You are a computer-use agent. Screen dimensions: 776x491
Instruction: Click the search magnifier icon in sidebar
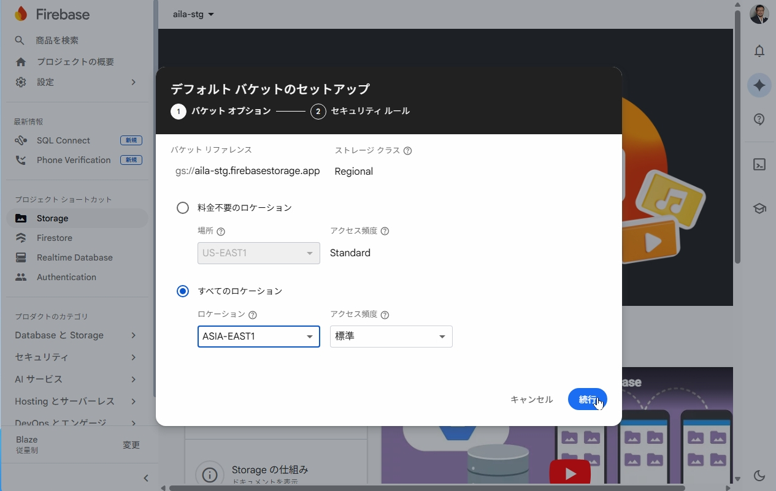tap(20, 40)
